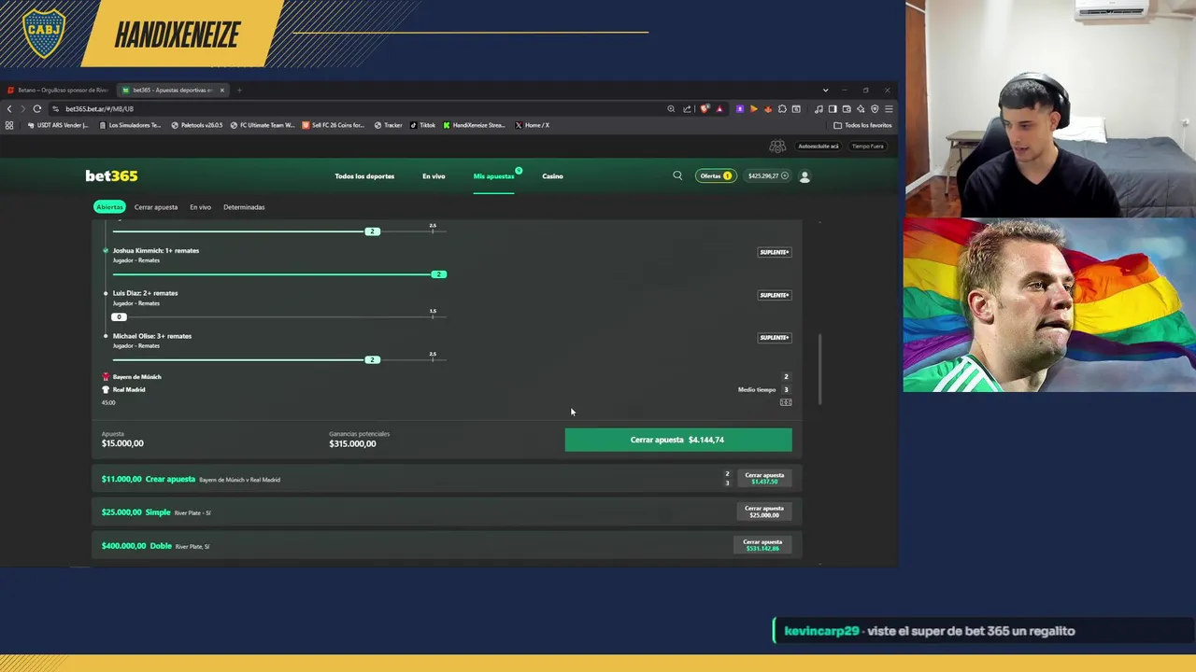Click SUPLENTE+ badge for Michael Olise

[x=774, y=338]
